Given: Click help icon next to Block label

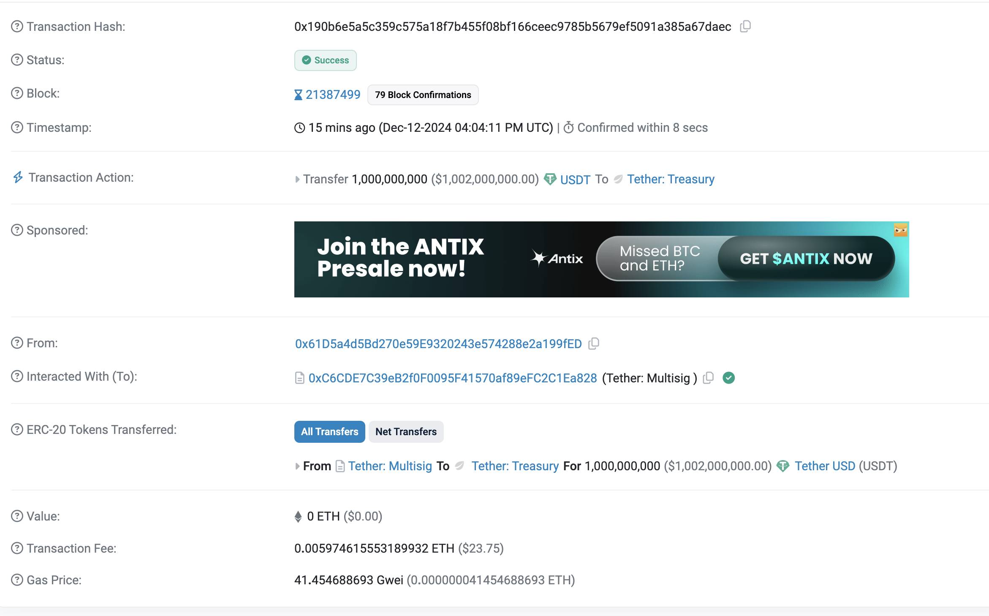Looking at the screenshot, I should click(17, 93).
